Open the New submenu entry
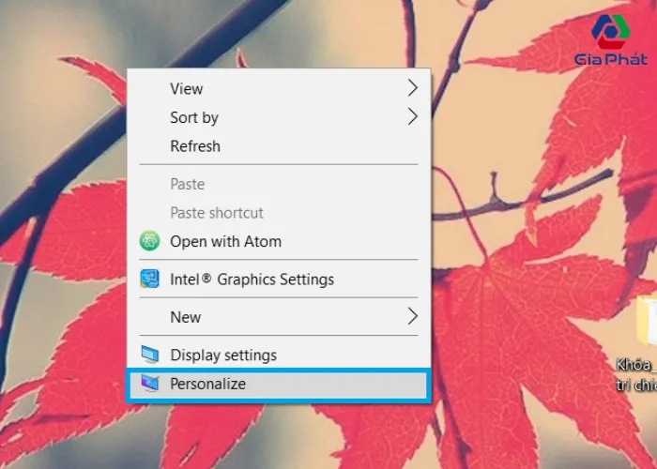This screenshot has height=469, width=657. (279, 317)
